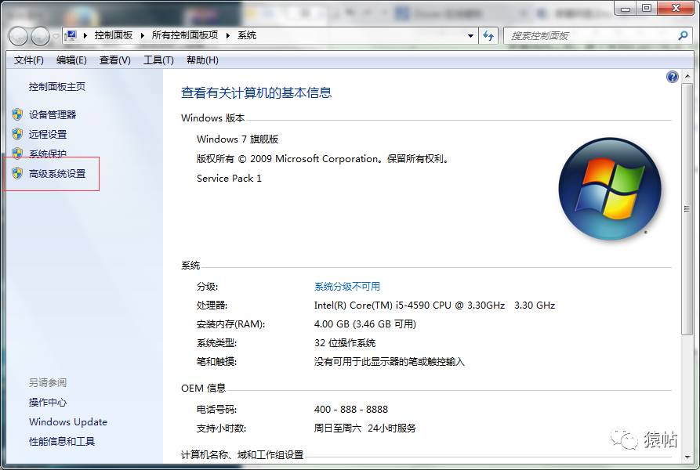Click the 支持小时数: label
This screenshot has height=470, width=700.
(x=221, y=428)
